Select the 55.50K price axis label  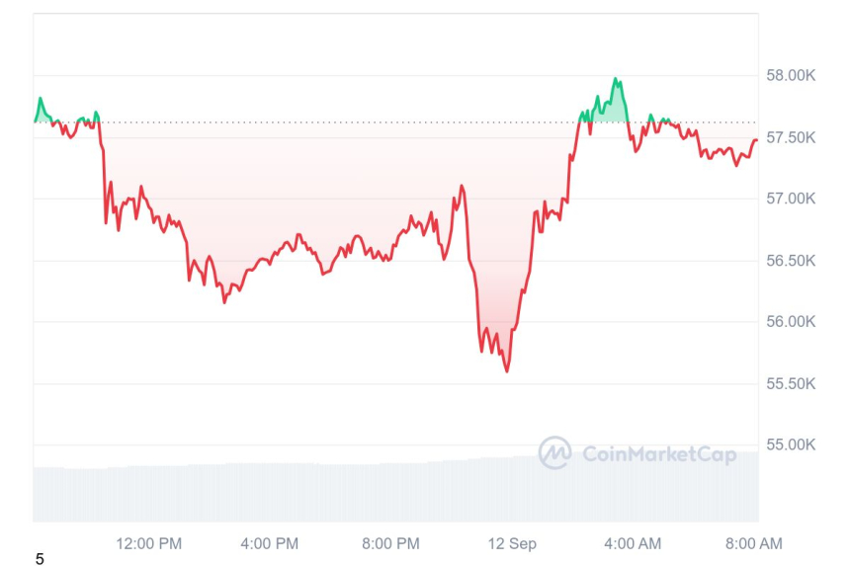[x=791, y=384]
